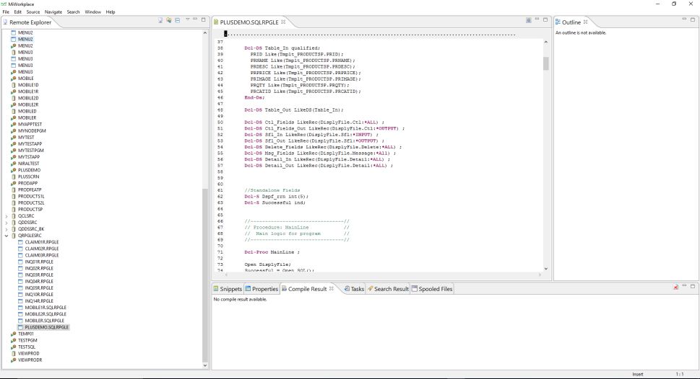Select MOBILE1R.SQLRPGLE member
Image resolution: width=700 pixels, height=379 pixels.
click(x=46, y=308)
